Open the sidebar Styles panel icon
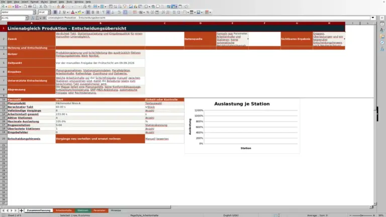Image resolution: width=386 pixels, height=217 pixels. [x=382, y=30]
